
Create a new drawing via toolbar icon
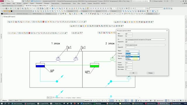2,8
